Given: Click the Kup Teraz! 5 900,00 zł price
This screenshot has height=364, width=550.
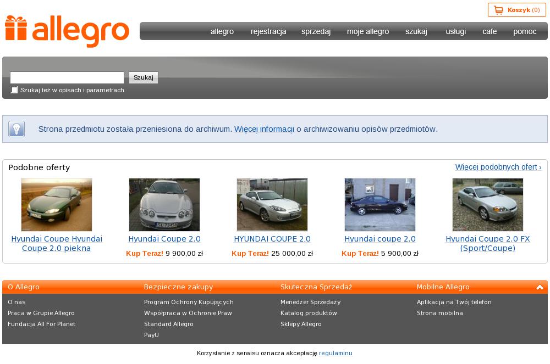Looking at the screenshot, I should (x=380, y=254).
